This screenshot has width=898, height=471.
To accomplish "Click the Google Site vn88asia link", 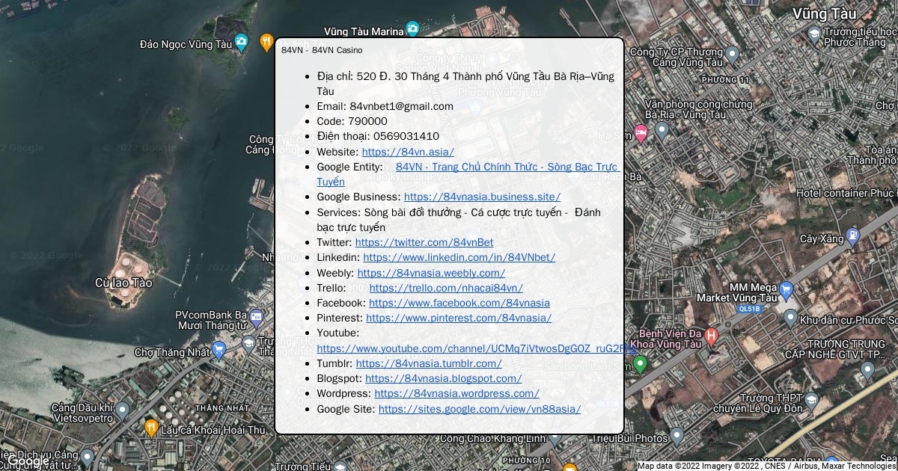I will coord(479,409).
